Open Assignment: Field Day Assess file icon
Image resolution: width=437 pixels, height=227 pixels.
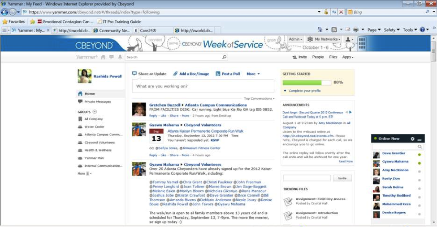(x=288, y=201)
